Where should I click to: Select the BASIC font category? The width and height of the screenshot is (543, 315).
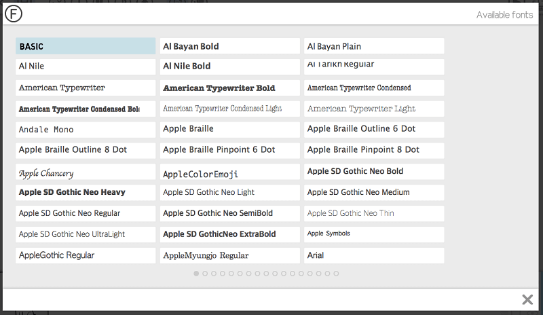coord(86,46)
